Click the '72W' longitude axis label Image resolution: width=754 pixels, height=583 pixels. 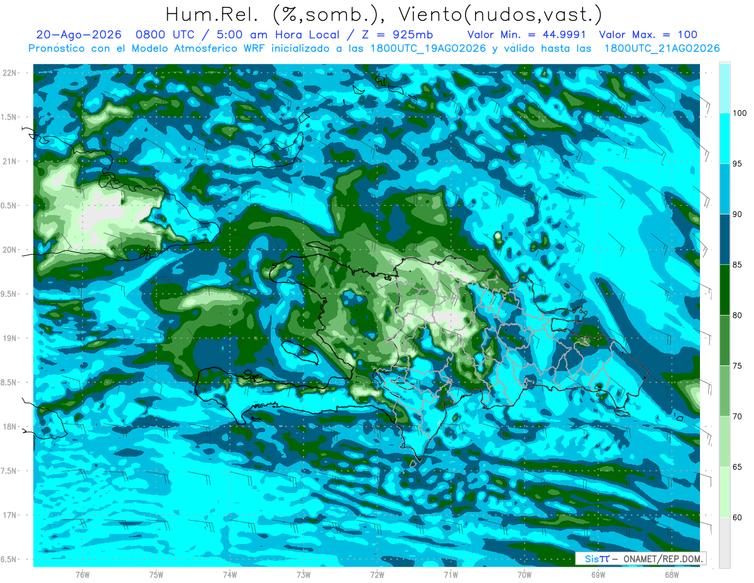point(377,574)
